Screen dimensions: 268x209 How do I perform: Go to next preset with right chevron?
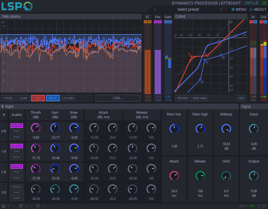(x=221, y=9)
